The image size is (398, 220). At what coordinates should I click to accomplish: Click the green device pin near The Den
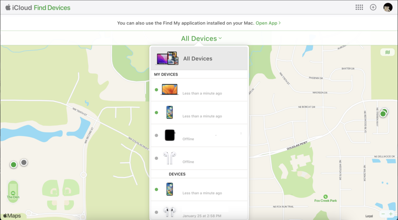tap(14, 165)
